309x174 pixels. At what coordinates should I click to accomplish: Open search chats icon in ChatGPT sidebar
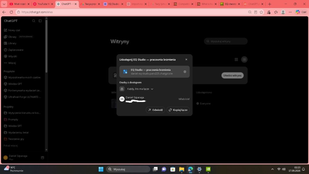tap(34, 21)
